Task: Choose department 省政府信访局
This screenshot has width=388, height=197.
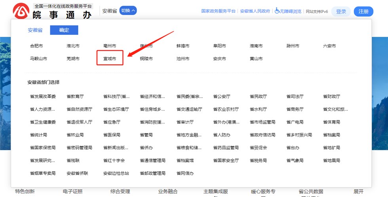Action: pyautogui.click(x=262, y=135)
